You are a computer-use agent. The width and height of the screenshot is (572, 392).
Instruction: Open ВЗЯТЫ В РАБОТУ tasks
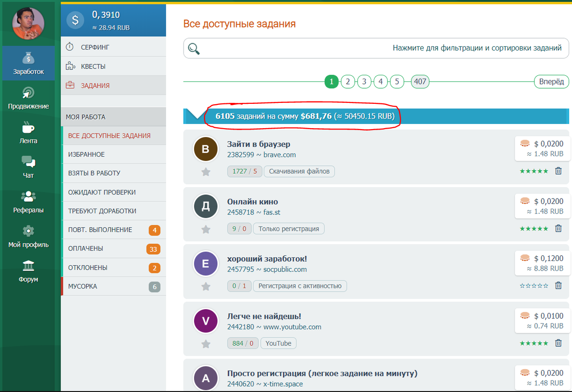113,173
